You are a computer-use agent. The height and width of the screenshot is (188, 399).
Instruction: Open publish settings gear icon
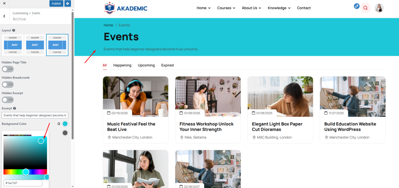[x=67, y=4]
